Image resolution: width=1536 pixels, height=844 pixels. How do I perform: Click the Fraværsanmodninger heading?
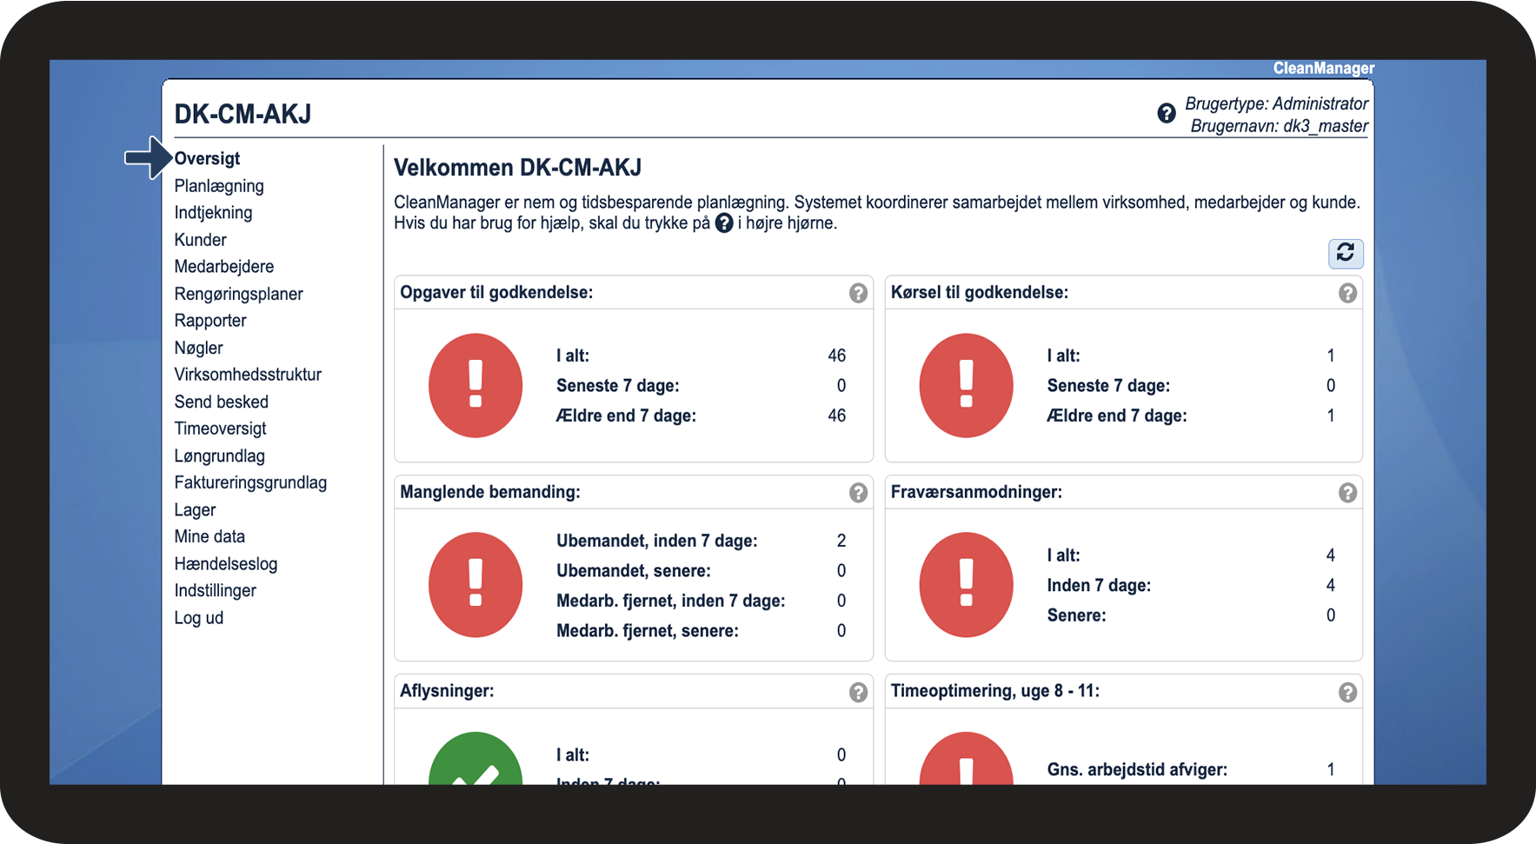click(976, 492)
